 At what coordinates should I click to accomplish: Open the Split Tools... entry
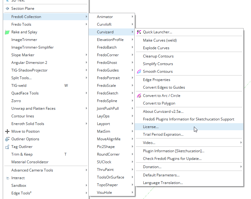click(46, 78)
